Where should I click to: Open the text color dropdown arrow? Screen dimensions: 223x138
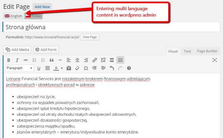62,68
